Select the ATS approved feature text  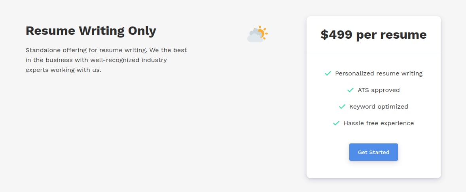coord(379,90)
